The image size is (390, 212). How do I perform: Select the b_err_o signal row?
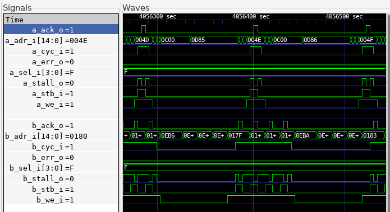click(61, 157)
